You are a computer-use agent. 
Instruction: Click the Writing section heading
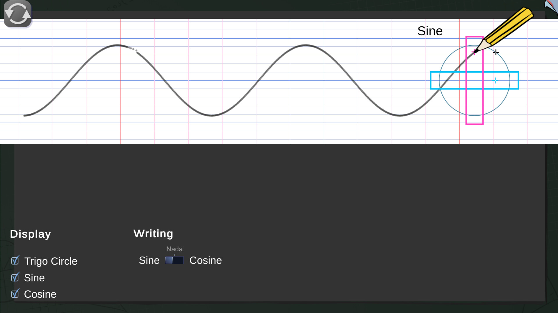153,234
